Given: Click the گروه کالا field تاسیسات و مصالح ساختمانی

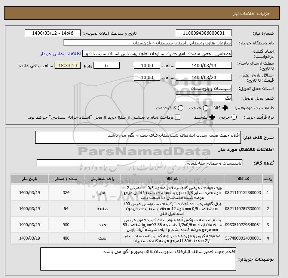Looking at the screenshot, I should coord(140,163).
